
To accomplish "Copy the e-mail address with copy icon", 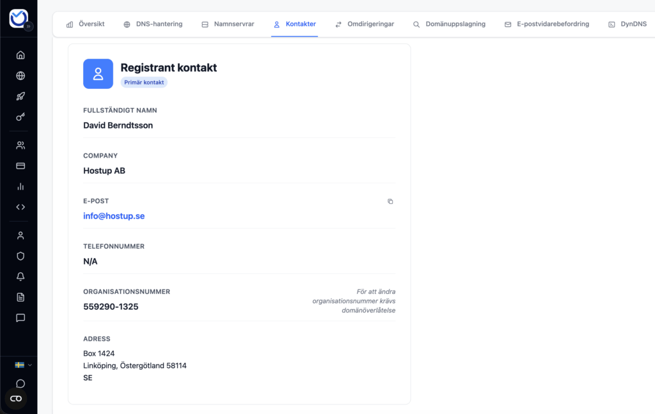I will 390,201.
